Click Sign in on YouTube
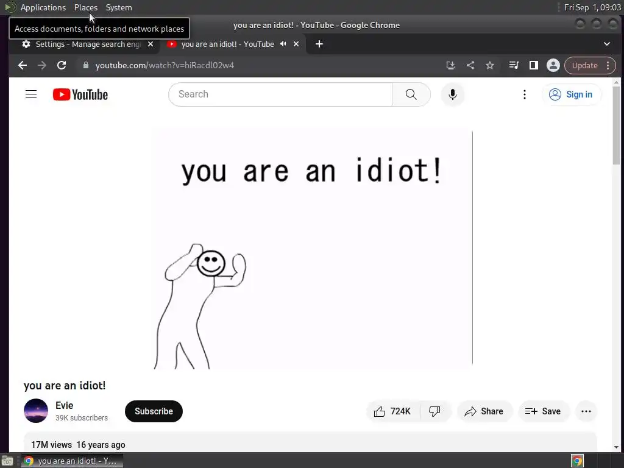Viewport: 624px width, 468px height. coord(571,94)
